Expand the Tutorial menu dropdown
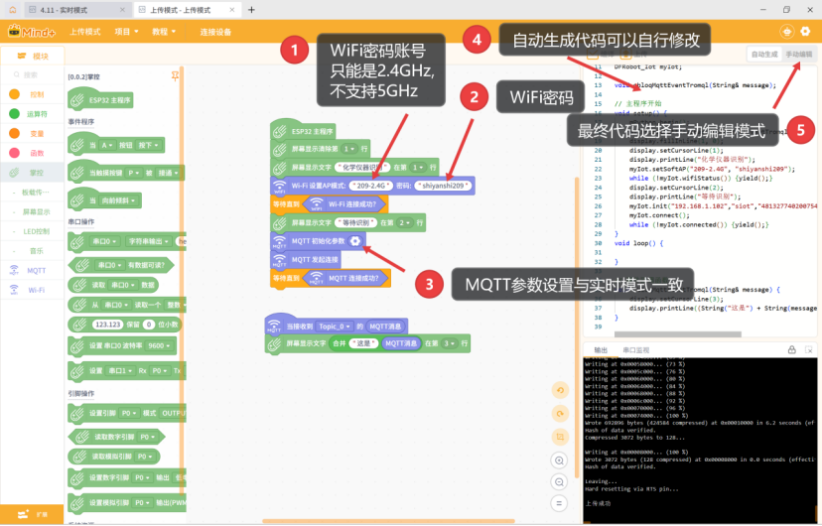Screen dimensions: 822x526 tap(164, 32)
